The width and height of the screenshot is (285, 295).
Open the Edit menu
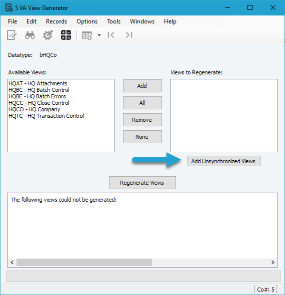point(31,21)
